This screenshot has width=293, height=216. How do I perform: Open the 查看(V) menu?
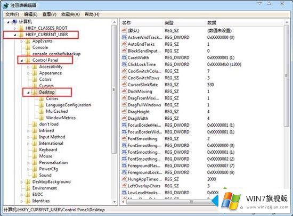click(x=50, y=14)
